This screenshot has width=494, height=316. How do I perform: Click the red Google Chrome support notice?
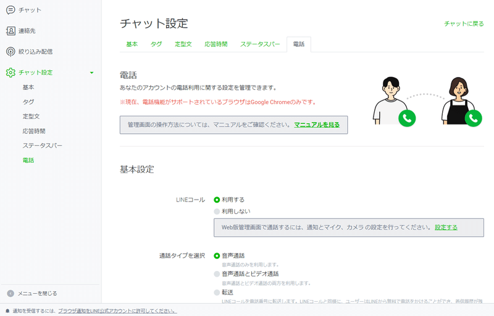tap(218, 102)
